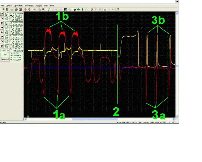Image resolution: width=202 pixels, height=162 pixels.
Task: Toggle channel 3 button
Action: click(2, 23)
